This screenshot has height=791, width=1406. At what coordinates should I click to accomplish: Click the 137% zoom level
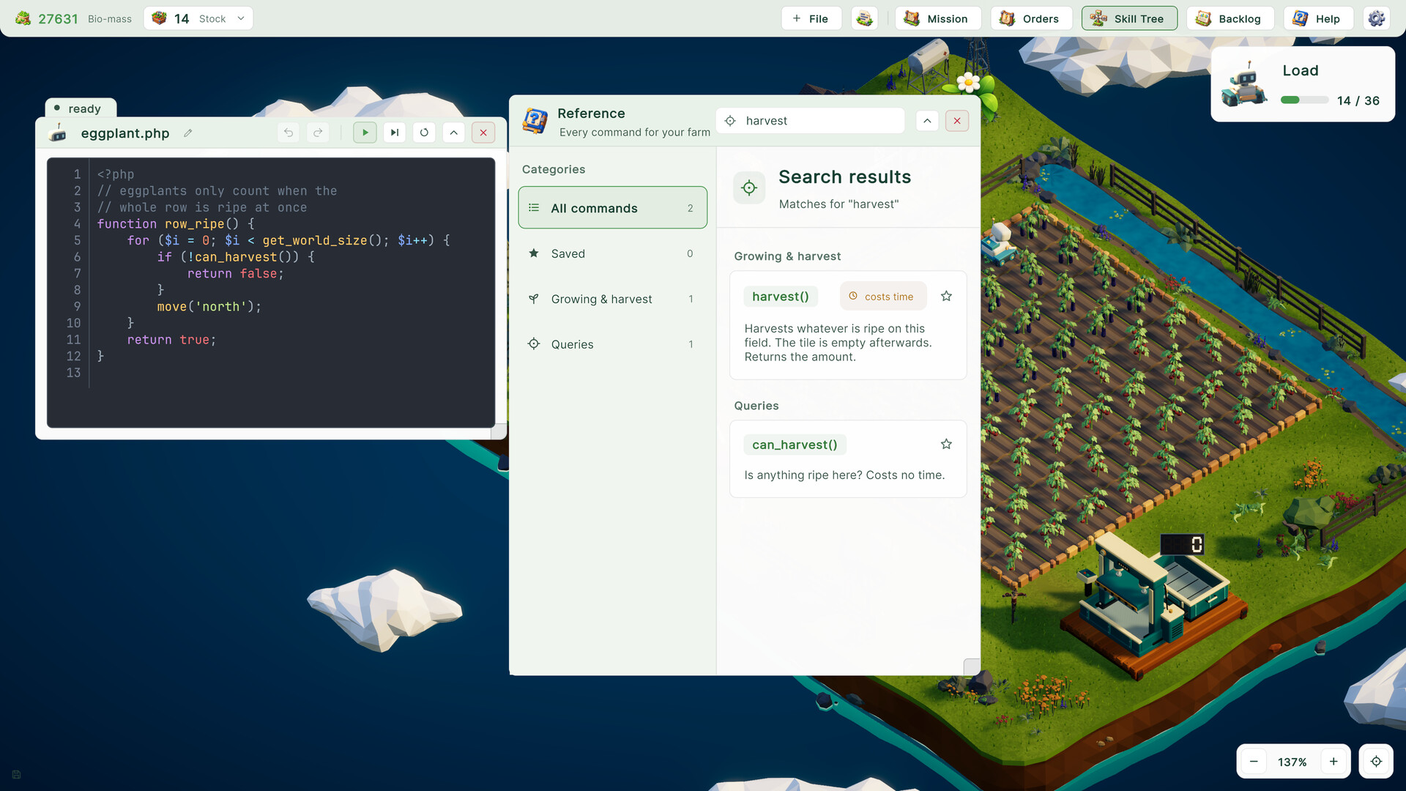[1292, 762]
